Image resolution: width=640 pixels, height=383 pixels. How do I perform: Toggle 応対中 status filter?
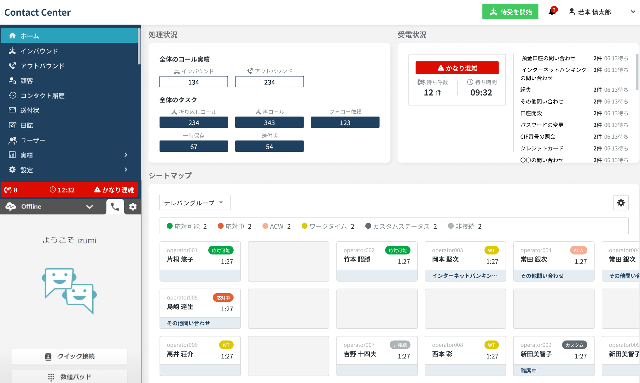235,226
